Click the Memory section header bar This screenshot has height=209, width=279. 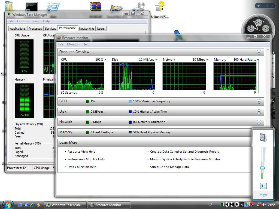coord(154,133)
